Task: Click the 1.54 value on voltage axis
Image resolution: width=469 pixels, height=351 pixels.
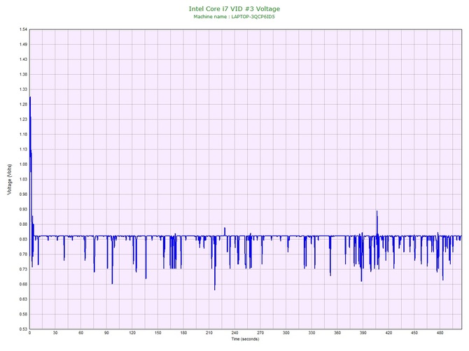Action: click(23, 29)
